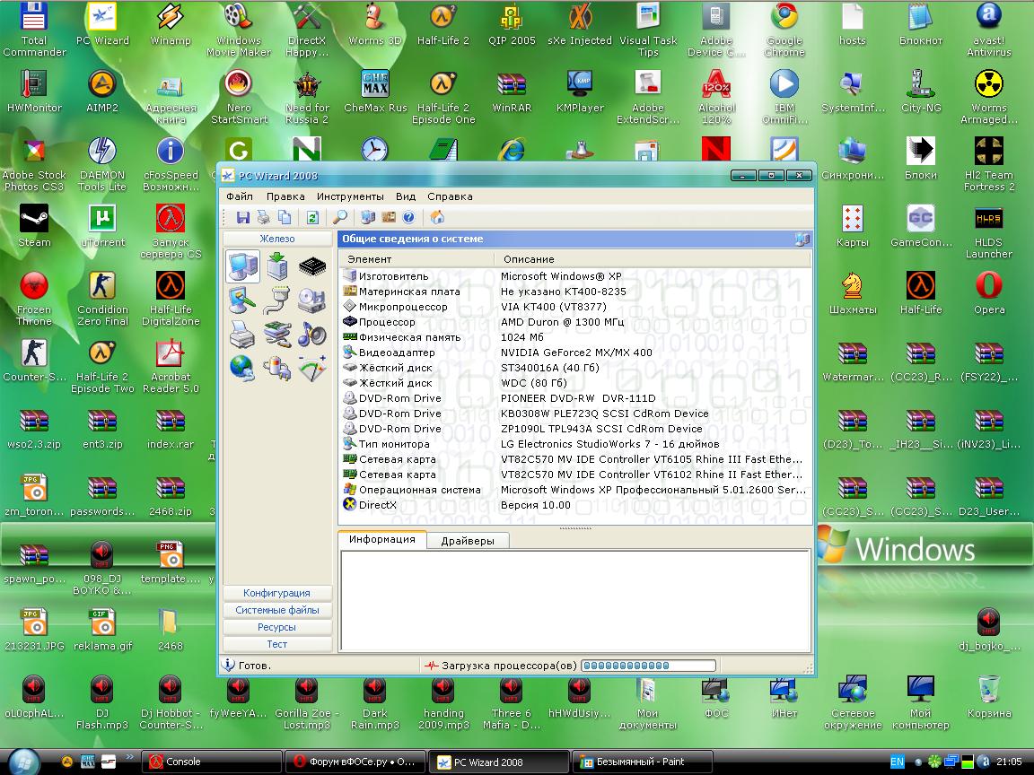This screenshot has height=775, width=1034.
Task: Open the multimedia music notes sidebar icon
Action: coord(311,334)
